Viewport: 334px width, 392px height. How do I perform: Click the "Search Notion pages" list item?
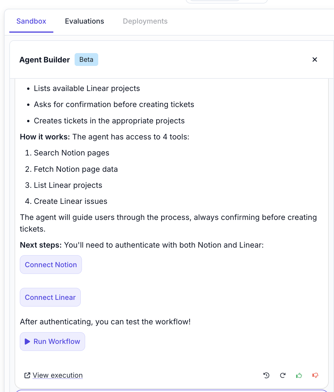[x=71, y=153]
